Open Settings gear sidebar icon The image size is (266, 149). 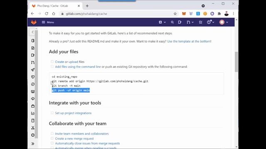coord(33,135)
